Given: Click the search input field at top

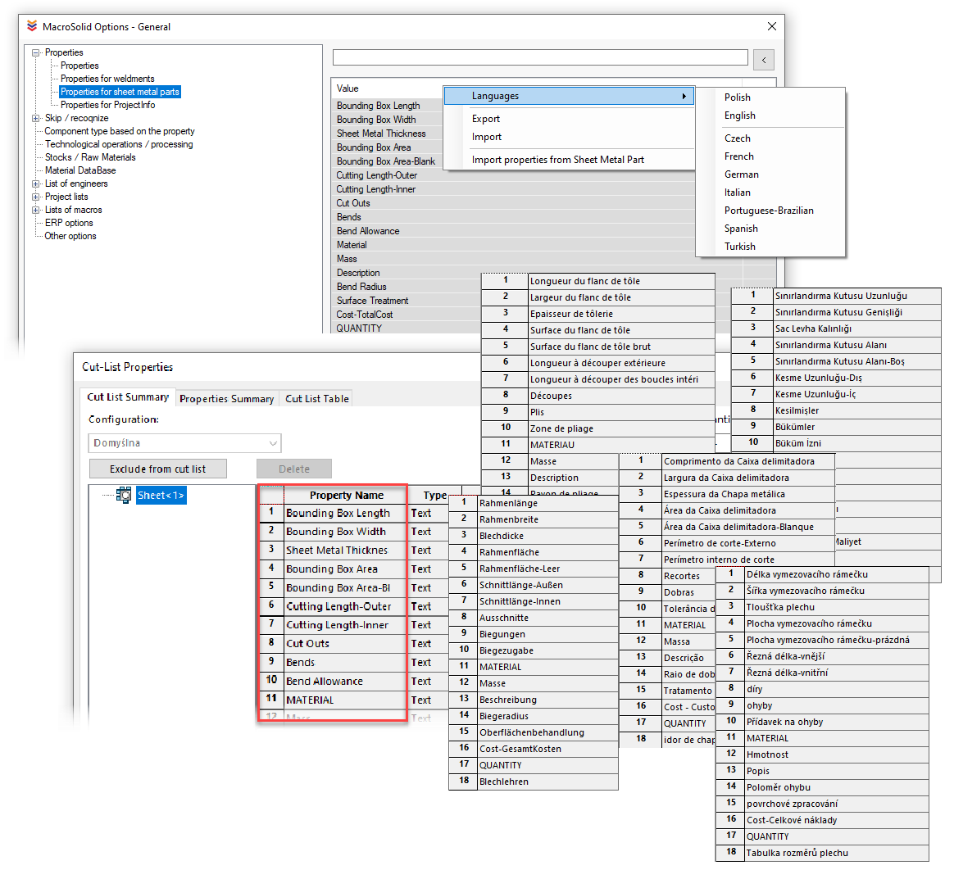Looking at the screenshot, I should [539, 58].
